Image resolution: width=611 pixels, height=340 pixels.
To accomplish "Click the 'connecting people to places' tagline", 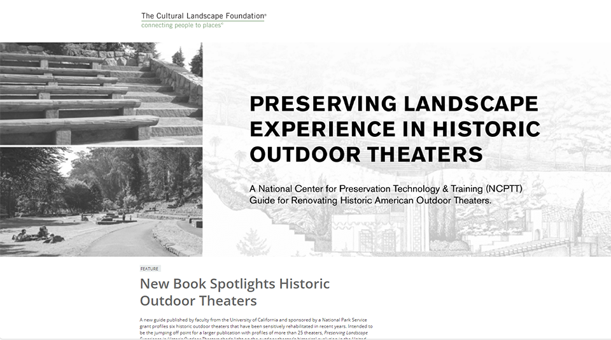I will click(x=183, y=25).
